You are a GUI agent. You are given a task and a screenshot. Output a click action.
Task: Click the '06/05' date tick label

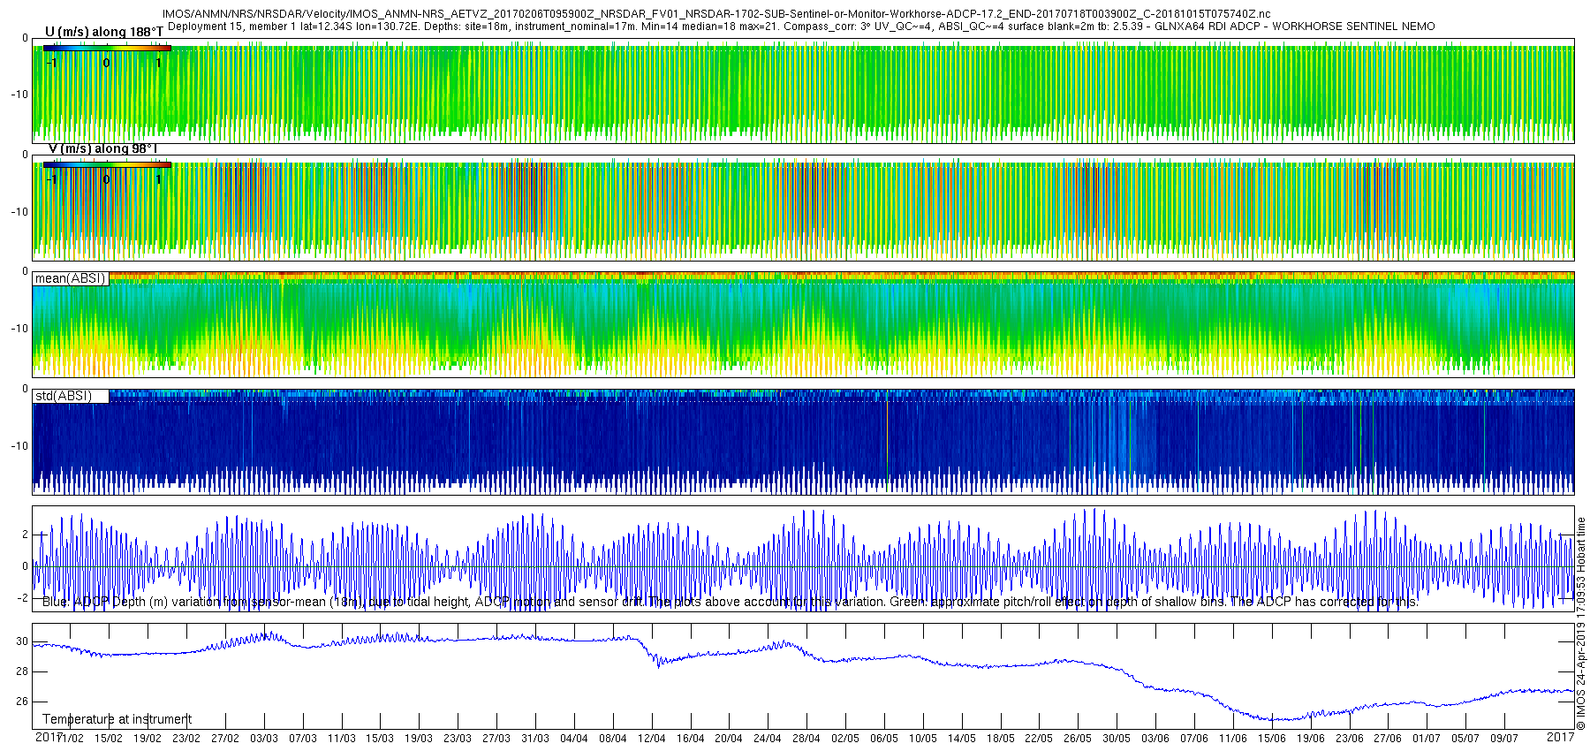(x=884, y=739)
